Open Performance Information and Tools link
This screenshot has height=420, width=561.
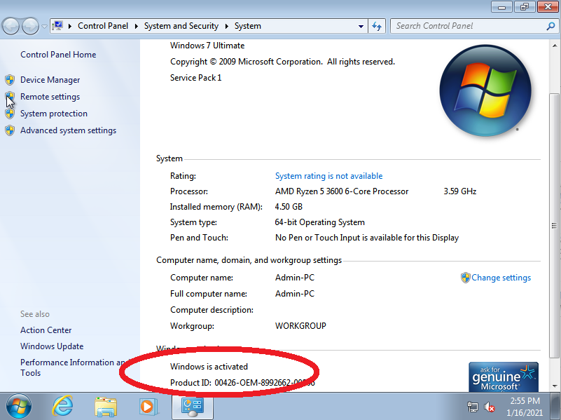(x=73, y=367)
